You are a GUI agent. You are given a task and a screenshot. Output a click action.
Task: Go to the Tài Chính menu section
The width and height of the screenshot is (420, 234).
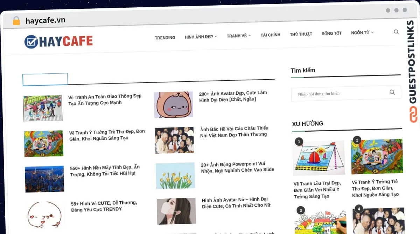(270, 35)
